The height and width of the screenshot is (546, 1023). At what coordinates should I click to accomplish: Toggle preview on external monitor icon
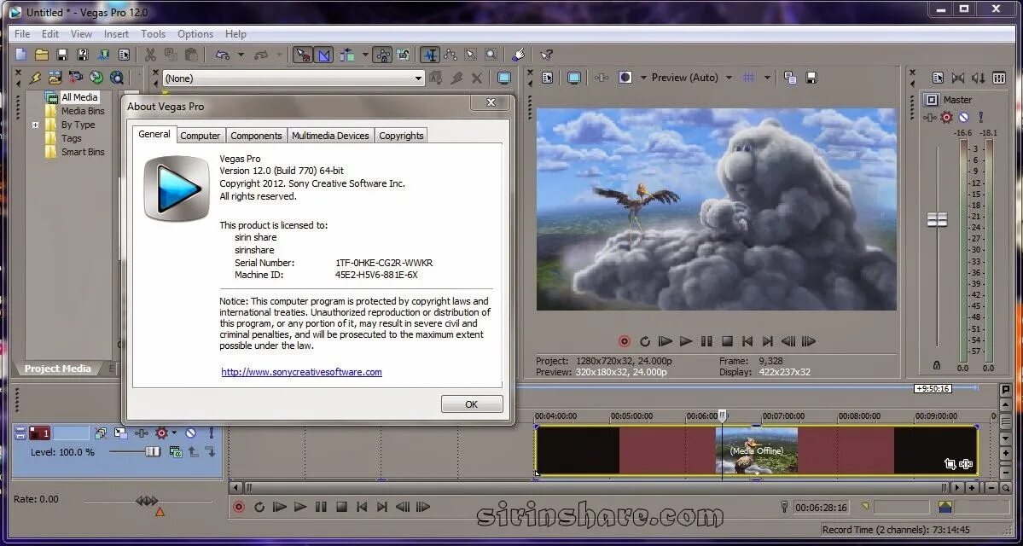tap(574, 78)
